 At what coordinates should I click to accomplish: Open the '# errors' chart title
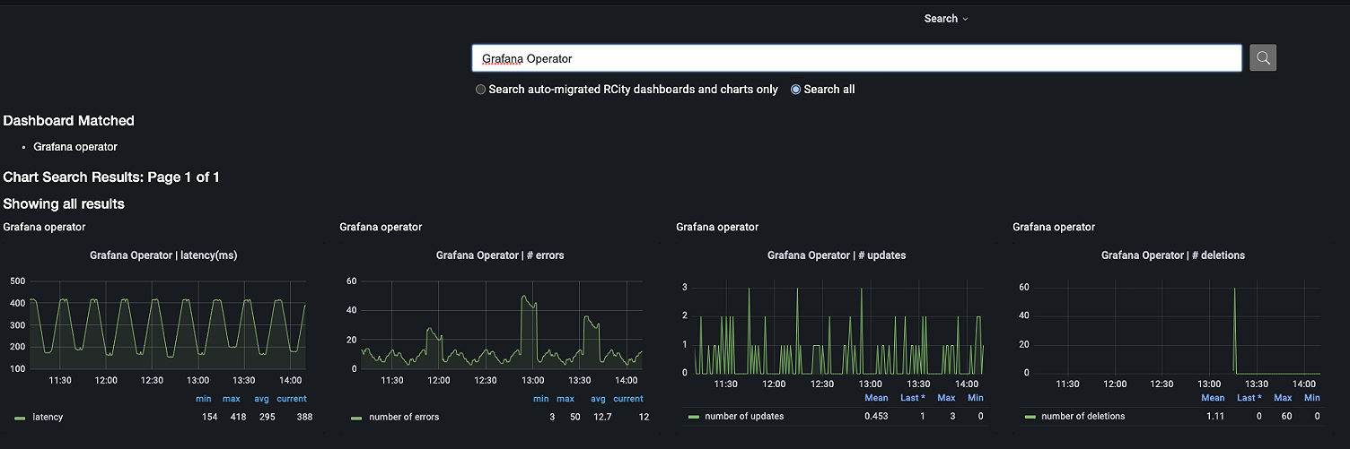pos(500,255)
